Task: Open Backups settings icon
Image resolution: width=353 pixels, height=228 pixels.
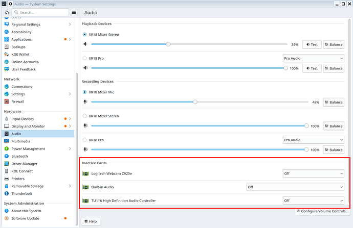Action: 7,47
